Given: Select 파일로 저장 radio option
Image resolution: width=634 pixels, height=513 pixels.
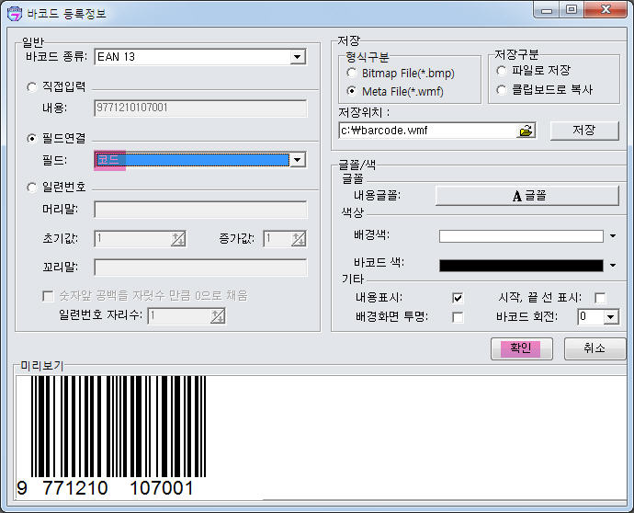Looking at the screenshot, I should click(x=501, y=71).
